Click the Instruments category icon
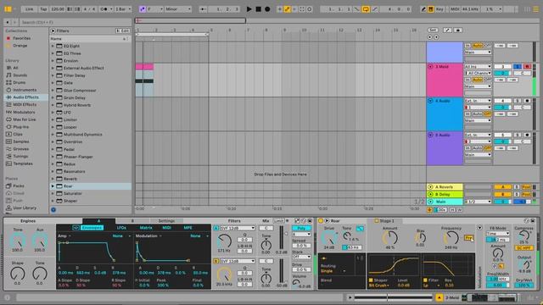 pyautogui.click(x=8, y=90)
